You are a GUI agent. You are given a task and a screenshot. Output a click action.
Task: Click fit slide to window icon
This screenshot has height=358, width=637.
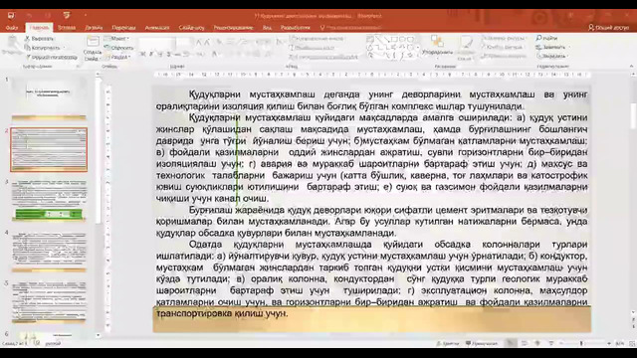click(632, 343)
